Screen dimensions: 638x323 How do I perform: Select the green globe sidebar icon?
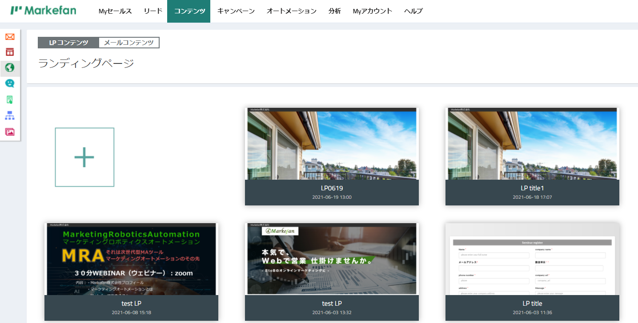(x=10, y=68)
